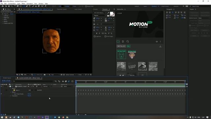Select the Puppet Pin tool
This screenshot has height=119, width=211.
tap(45, 6)
